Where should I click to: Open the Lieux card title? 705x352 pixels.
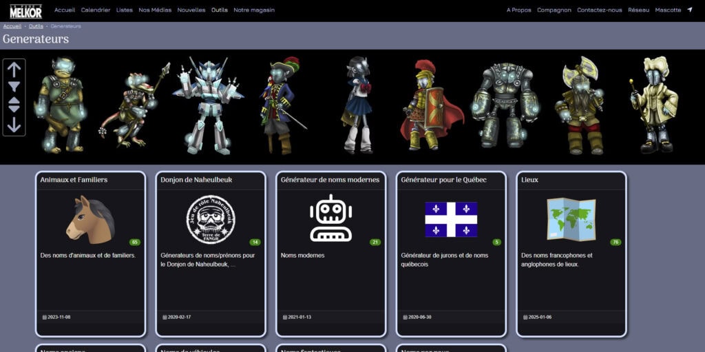click(530, 180)
